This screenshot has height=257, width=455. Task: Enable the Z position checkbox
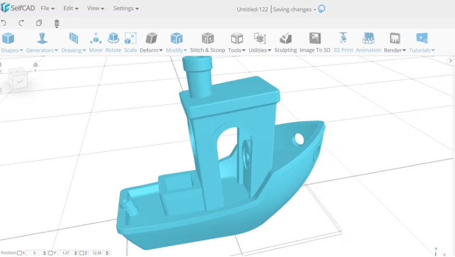click(82, 253)
